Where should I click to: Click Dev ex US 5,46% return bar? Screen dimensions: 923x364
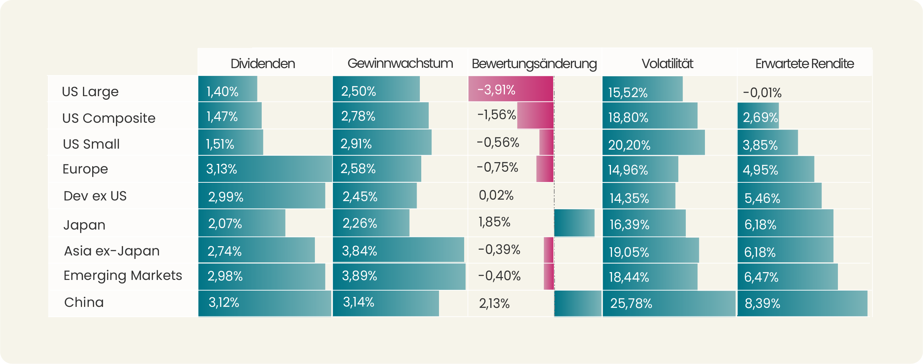(x=779, y=196)
